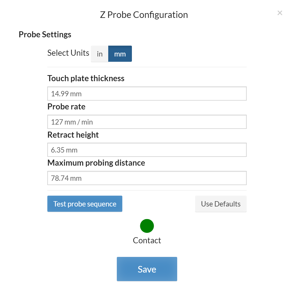This screenshot has height=299, width=295.
Task: Run Test probe sequence
Action: [x=85, y=204]
